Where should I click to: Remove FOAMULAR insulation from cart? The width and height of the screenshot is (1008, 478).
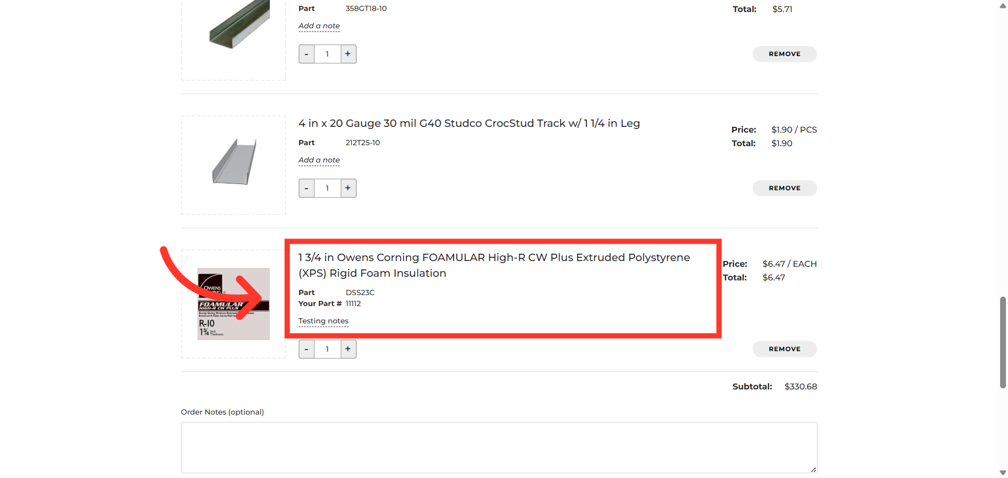point(784,349)
